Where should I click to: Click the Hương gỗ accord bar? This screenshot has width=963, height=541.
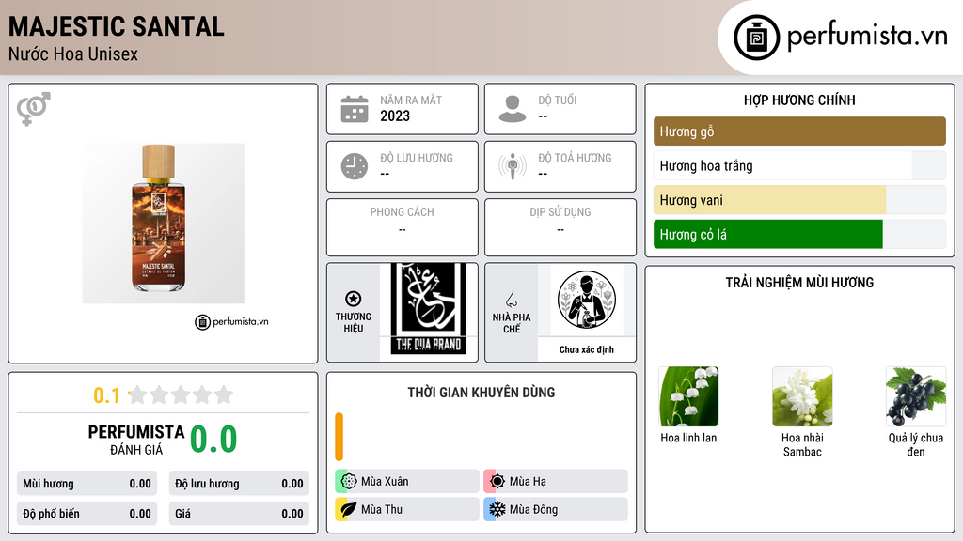pyautogui.click(x=799, y=131)
